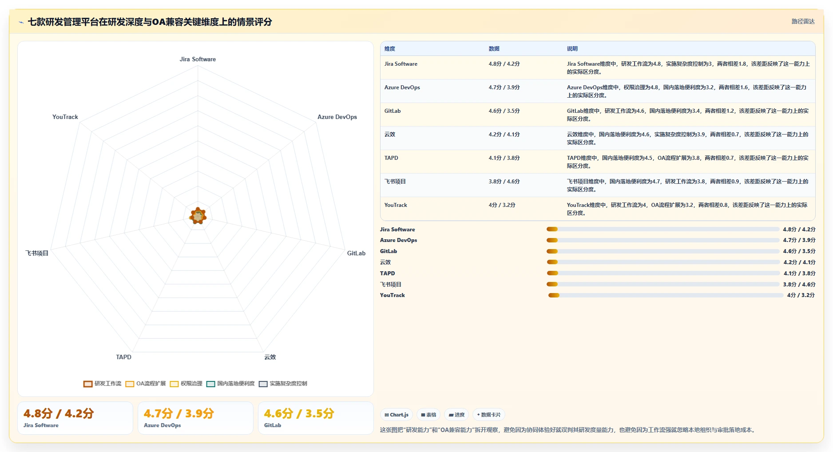Select the 云效 table row name
The height and width of the screenshot is (452, 833).
390,135
